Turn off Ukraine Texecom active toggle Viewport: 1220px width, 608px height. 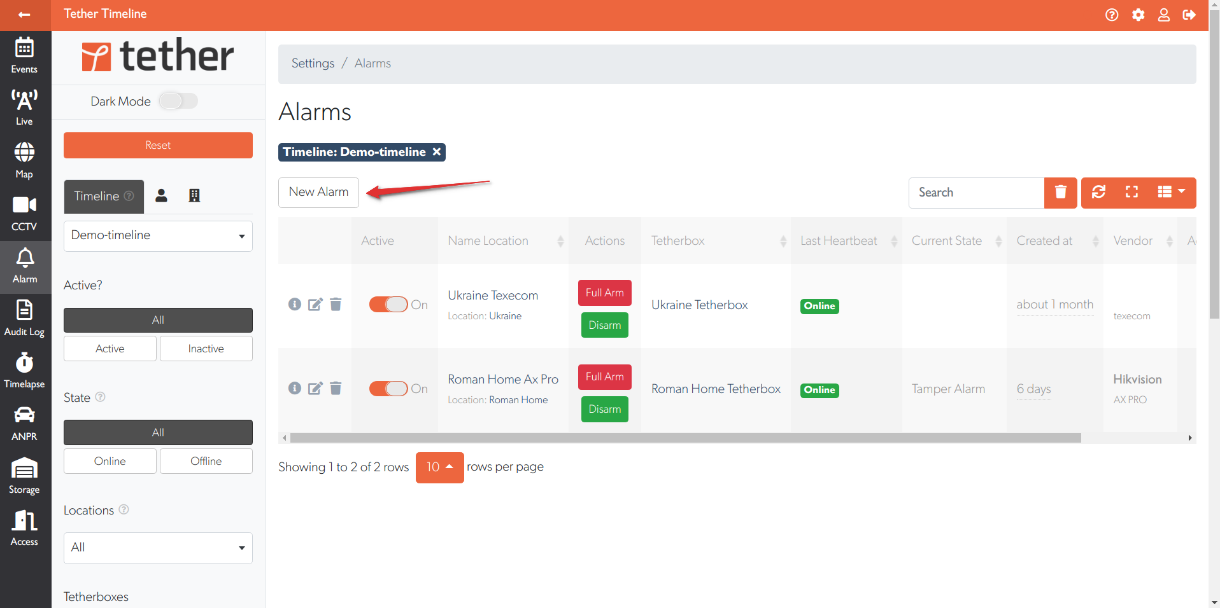(x=388, y=305)
